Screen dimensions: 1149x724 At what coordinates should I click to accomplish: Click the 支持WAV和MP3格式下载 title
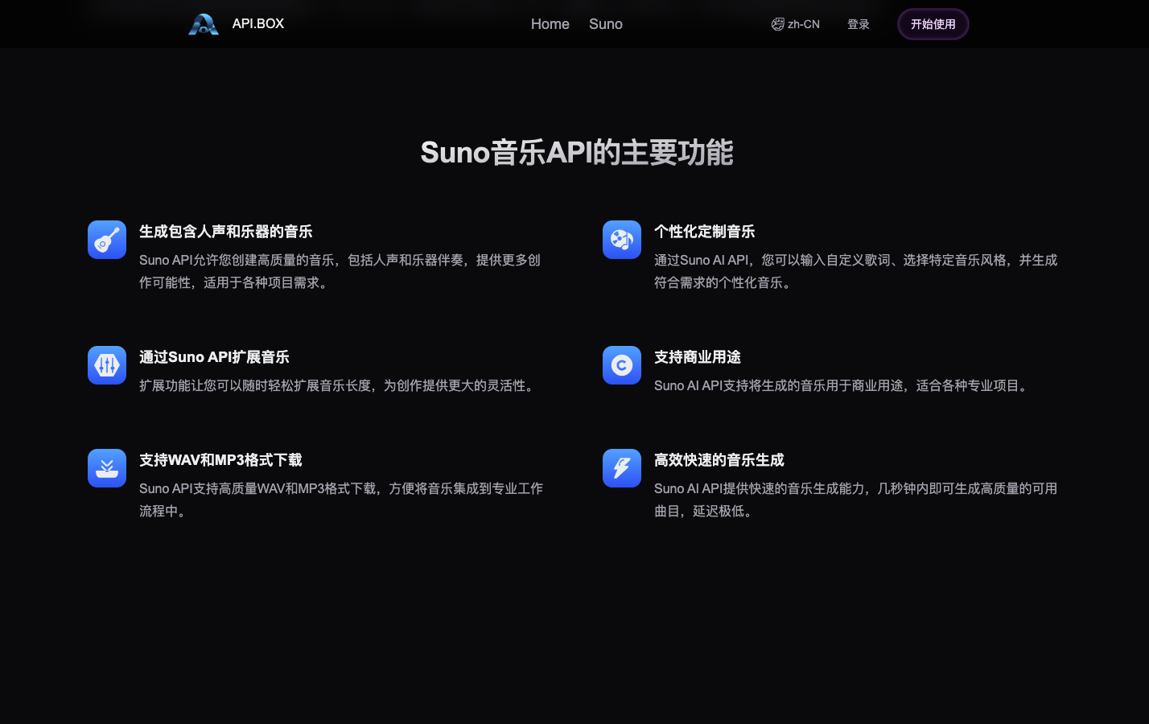[x=220, y=460]
